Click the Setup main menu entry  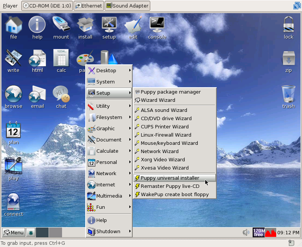[x=109, y=93]
